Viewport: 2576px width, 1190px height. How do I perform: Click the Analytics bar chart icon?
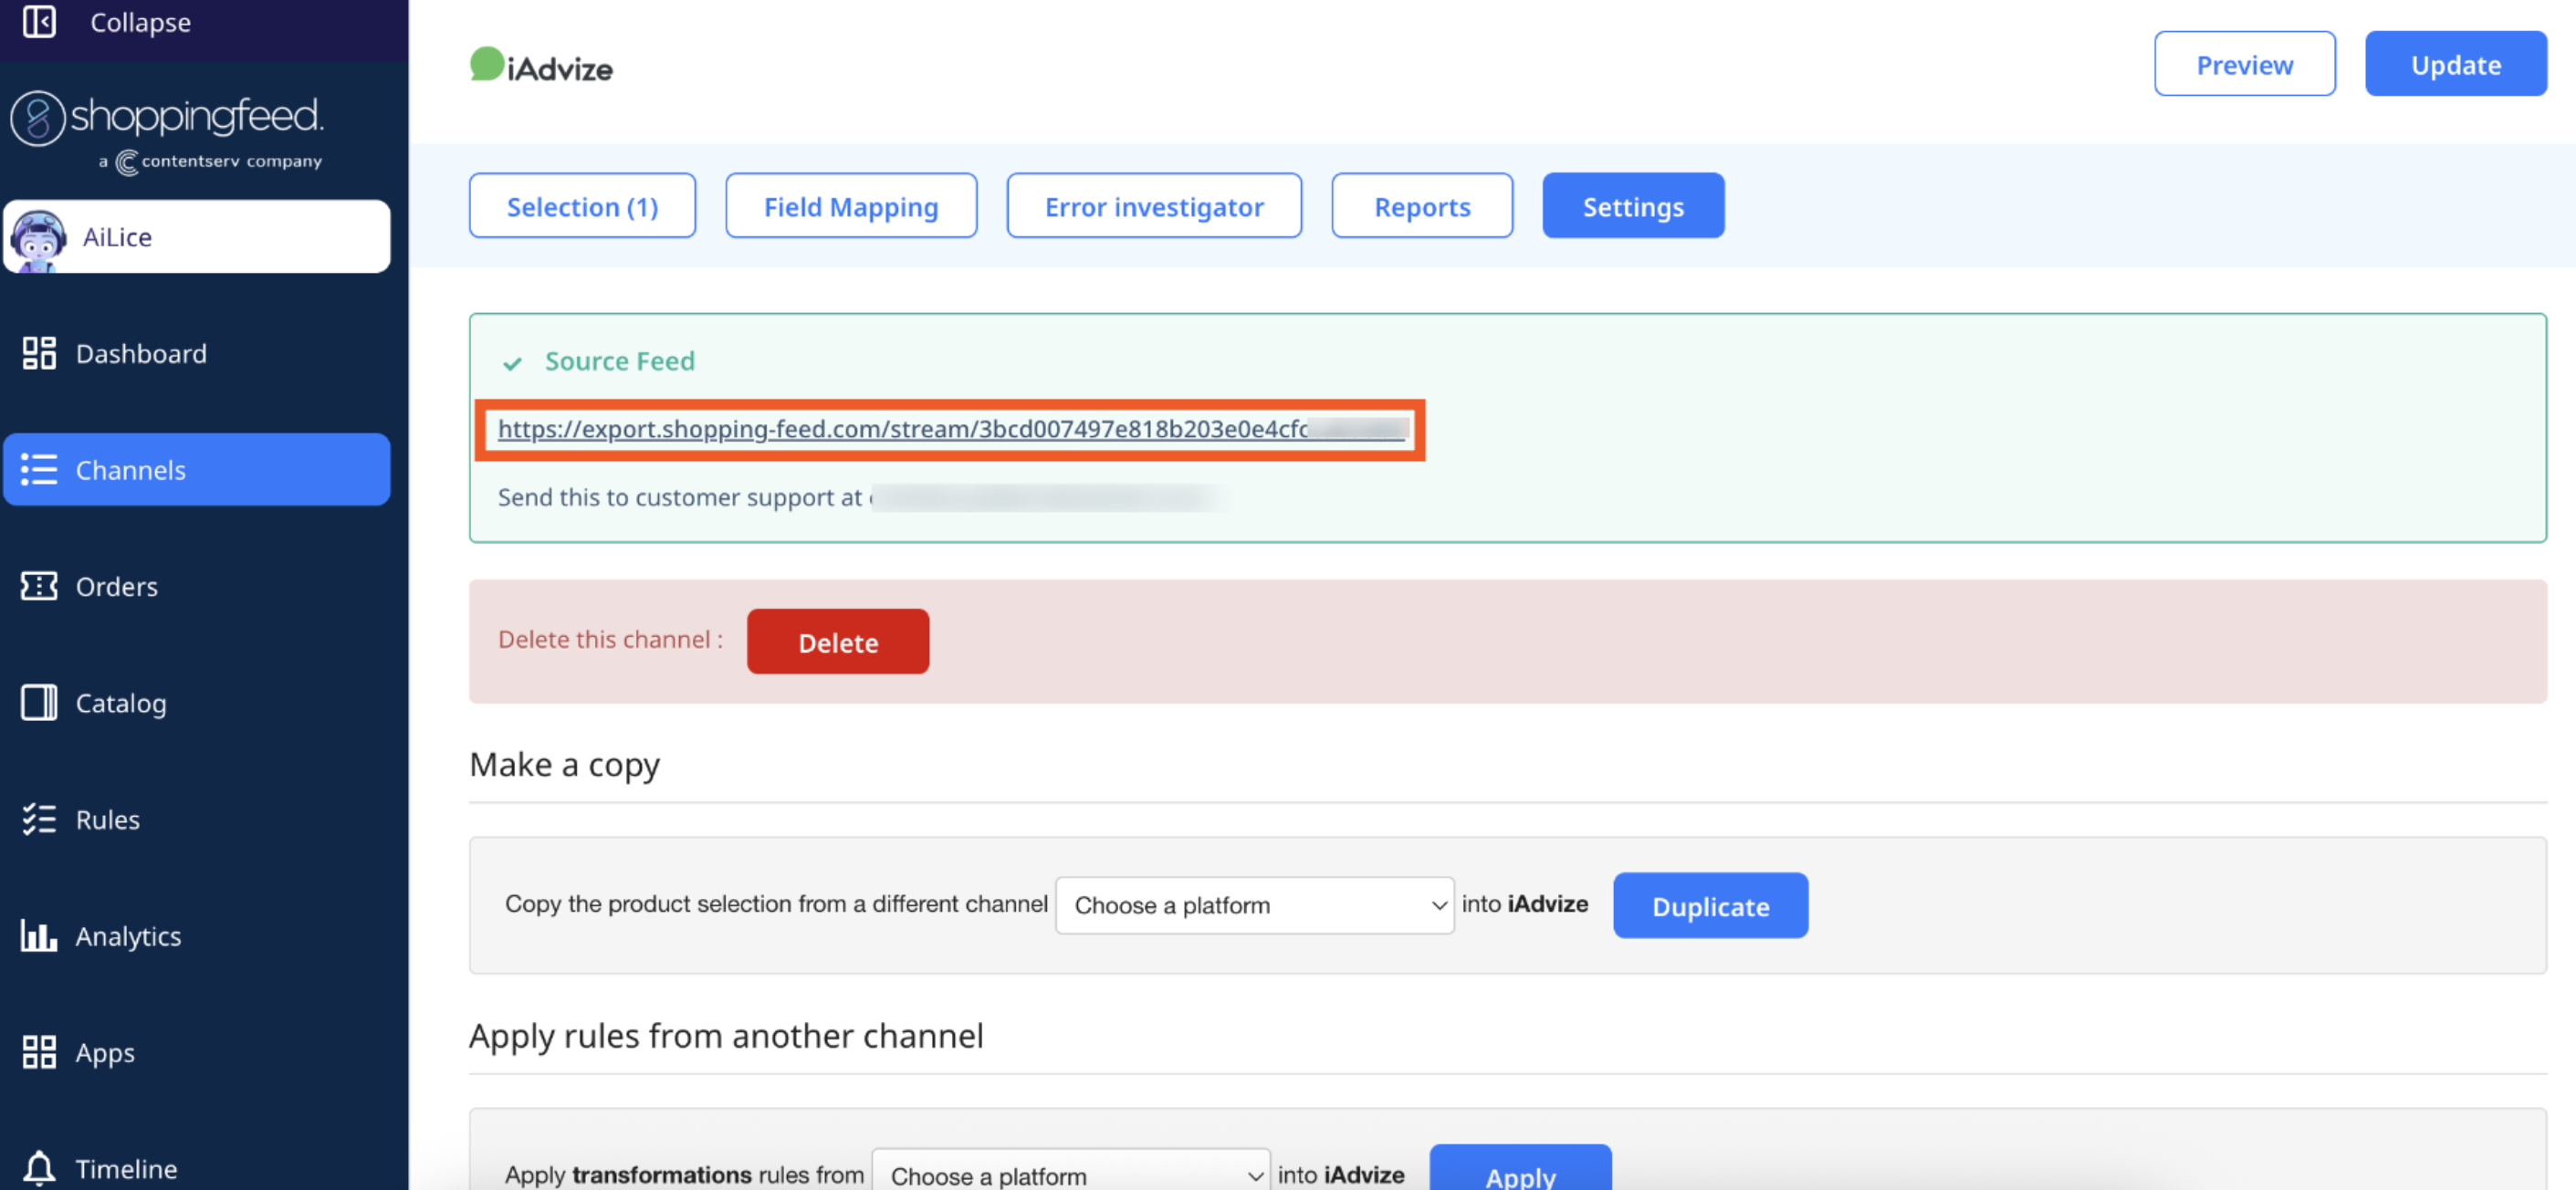(39, 936)
